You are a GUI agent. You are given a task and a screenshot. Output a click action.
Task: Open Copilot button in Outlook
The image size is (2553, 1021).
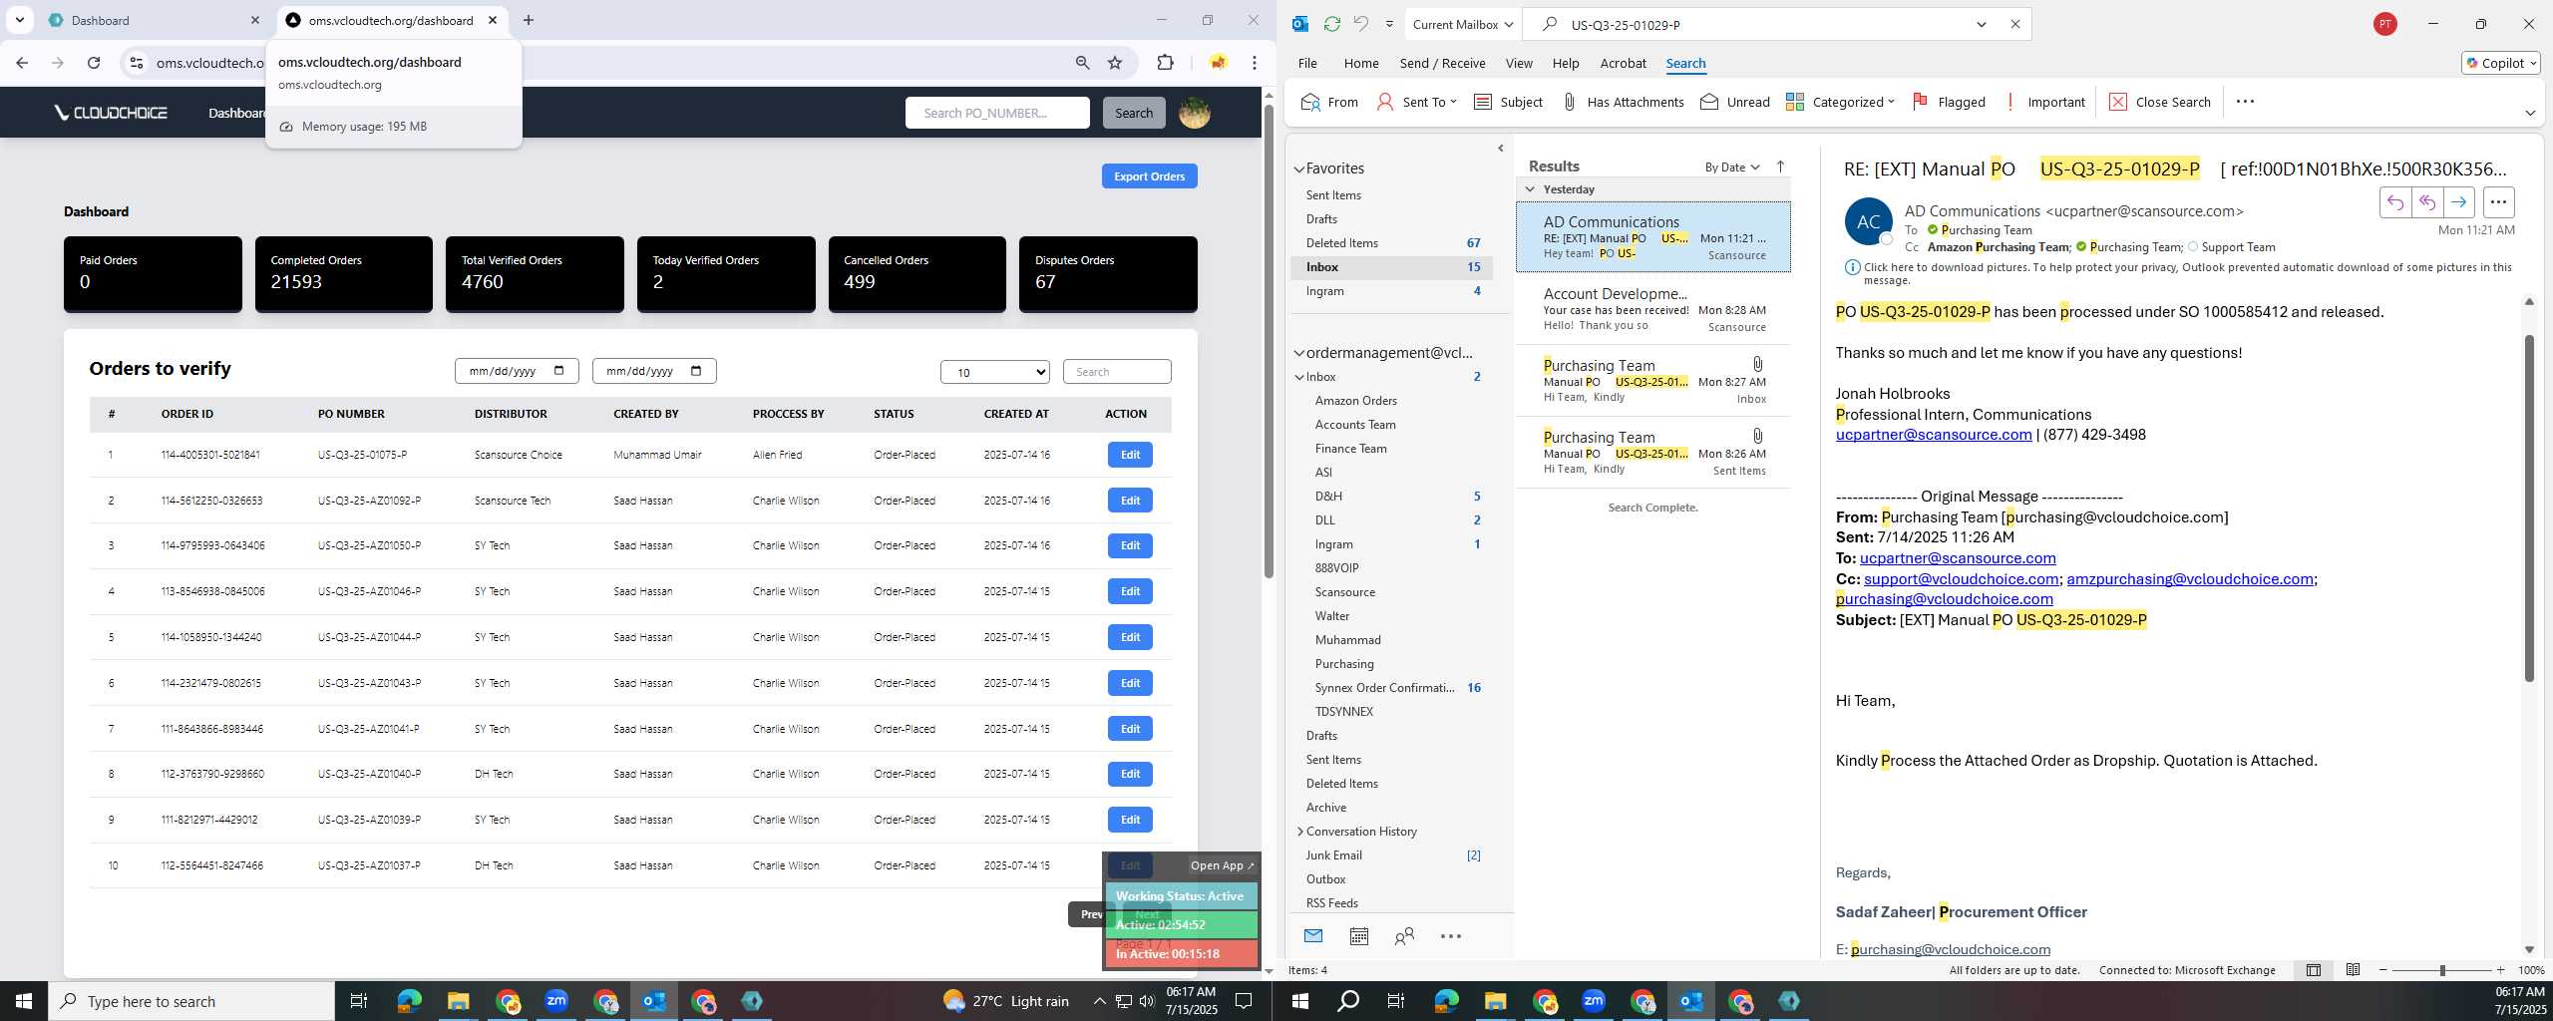(2500, 63)
